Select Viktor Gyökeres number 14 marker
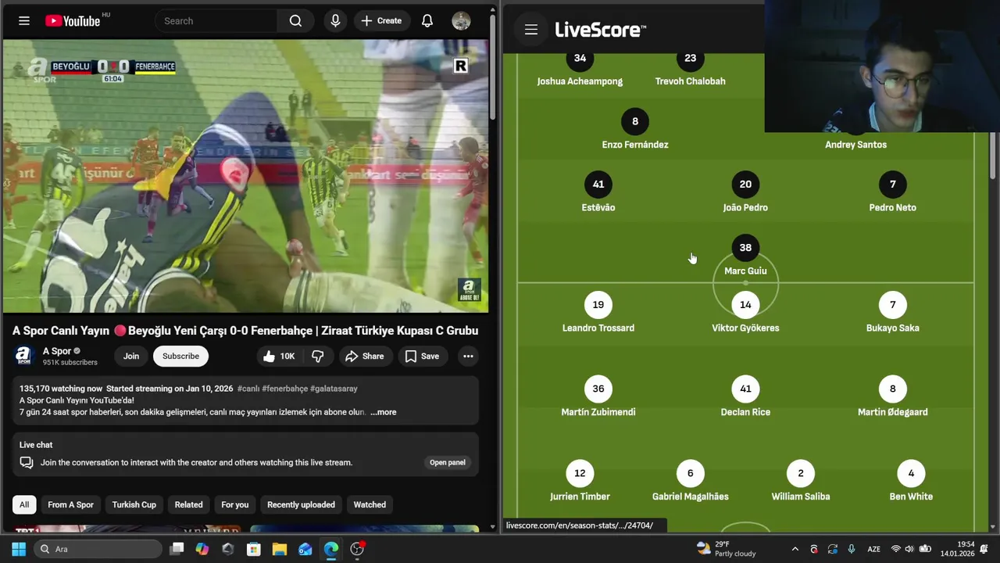This screenshot has height=563, width=1000. tap(745, 304)
